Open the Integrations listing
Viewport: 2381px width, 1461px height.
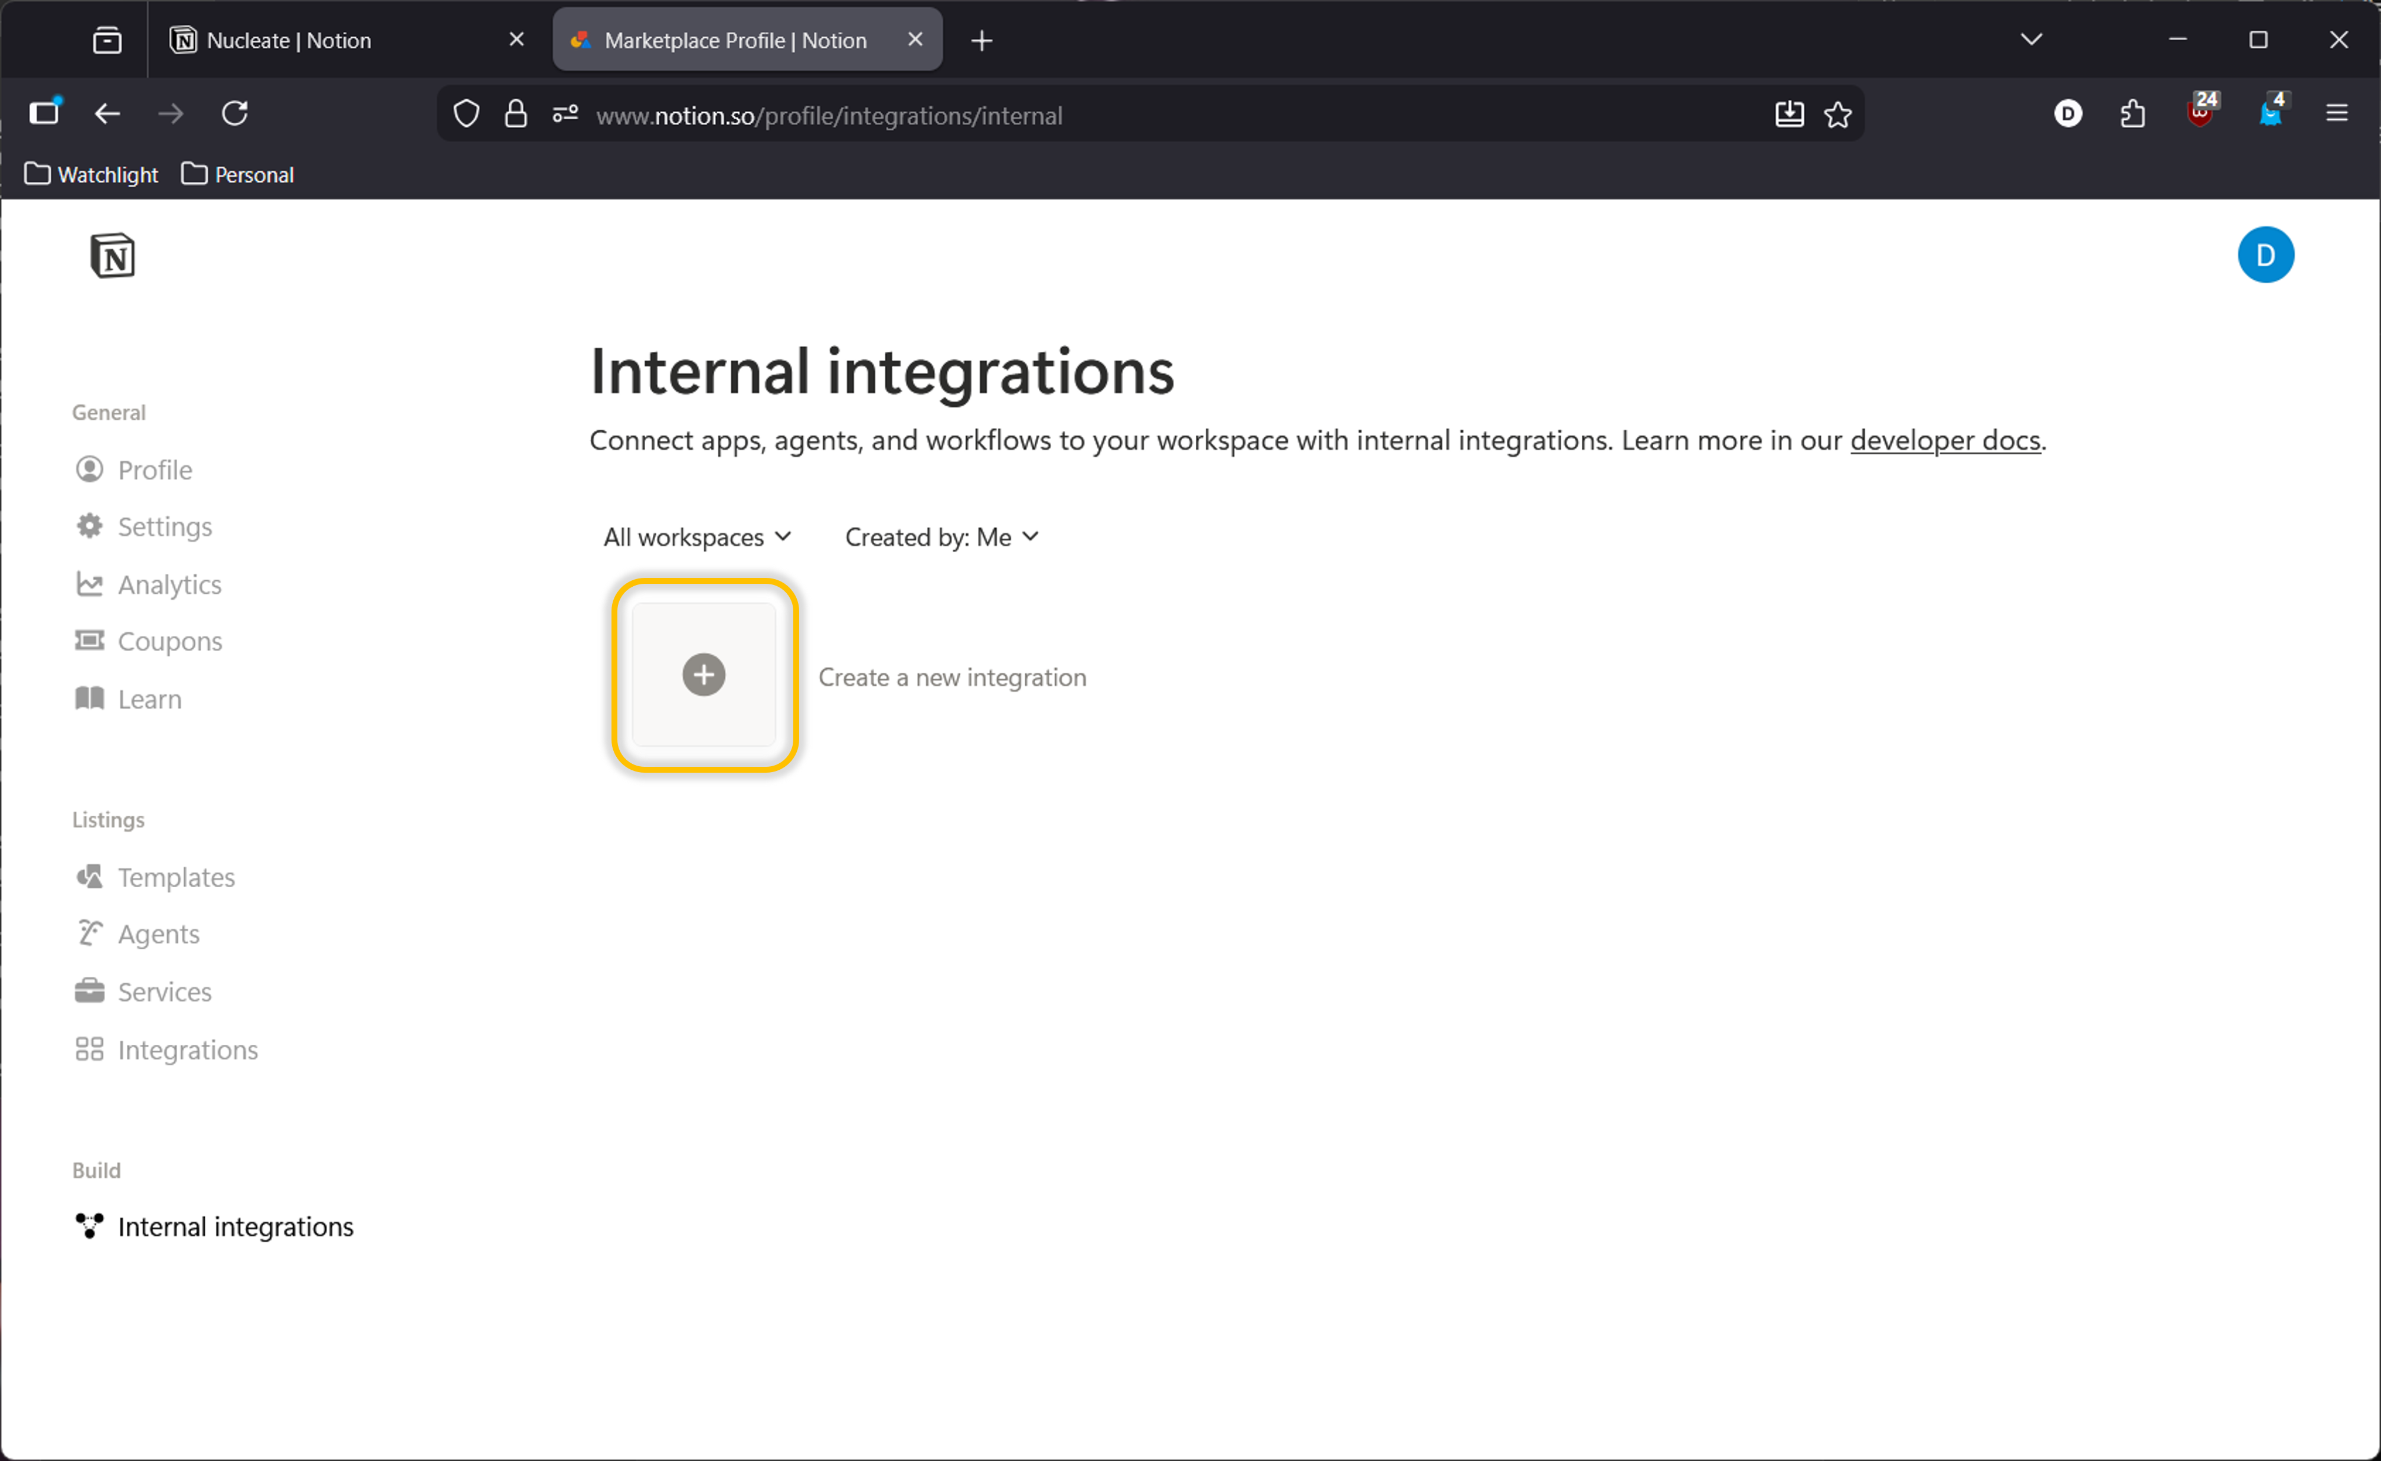[x=187, y=1050]
